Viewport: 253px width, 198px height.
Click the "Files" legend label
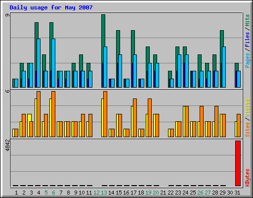click(x=247, y=40)
